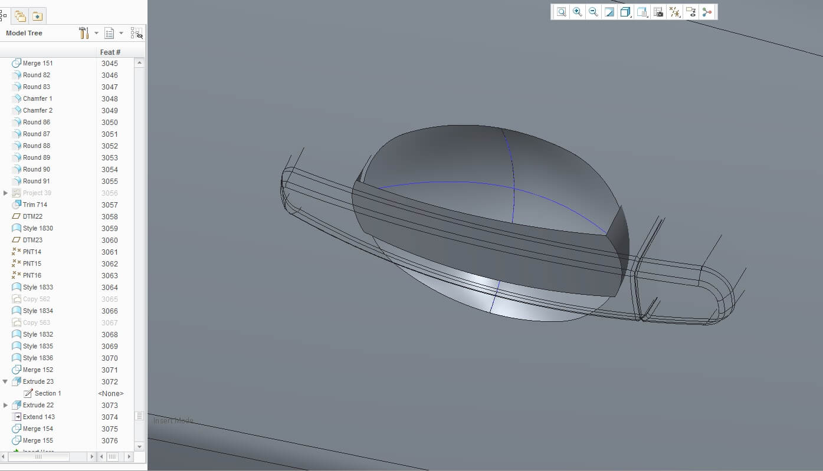The height and width of the screenshot is (471, 823).
Task: Open the Datum Display Filters icon
Action: 675,12
